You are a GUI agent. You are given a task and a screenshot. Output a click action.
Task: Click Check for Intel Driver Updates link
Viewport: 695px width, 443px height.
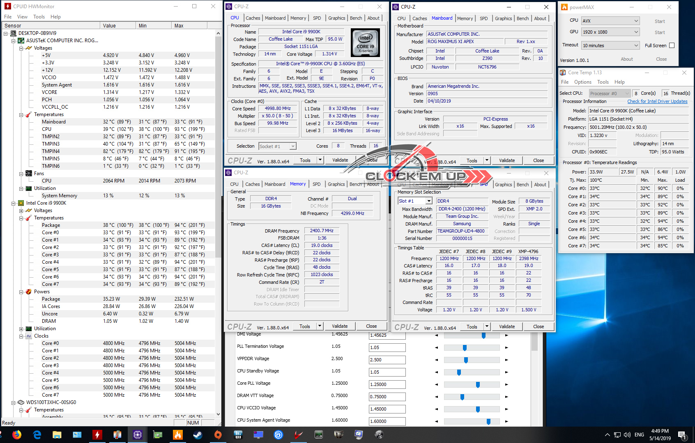point(657,101)
